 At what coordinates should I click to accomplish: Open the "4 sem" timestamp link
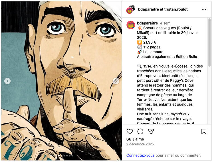coord(165,23)
